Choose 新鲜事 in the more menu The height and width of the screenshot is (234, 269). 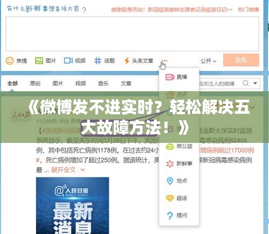click(179, 163)
